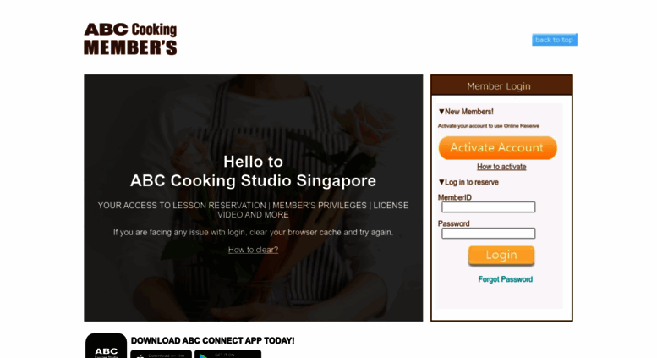Click the orange Activate Account button
Viewport: 657px width, 358px height.
pyautogui.click(x=497, y=147)
